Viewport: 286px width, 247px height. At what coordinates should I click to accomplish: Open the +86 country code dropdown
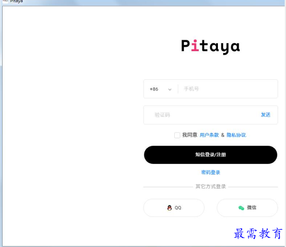coord(161,89)
